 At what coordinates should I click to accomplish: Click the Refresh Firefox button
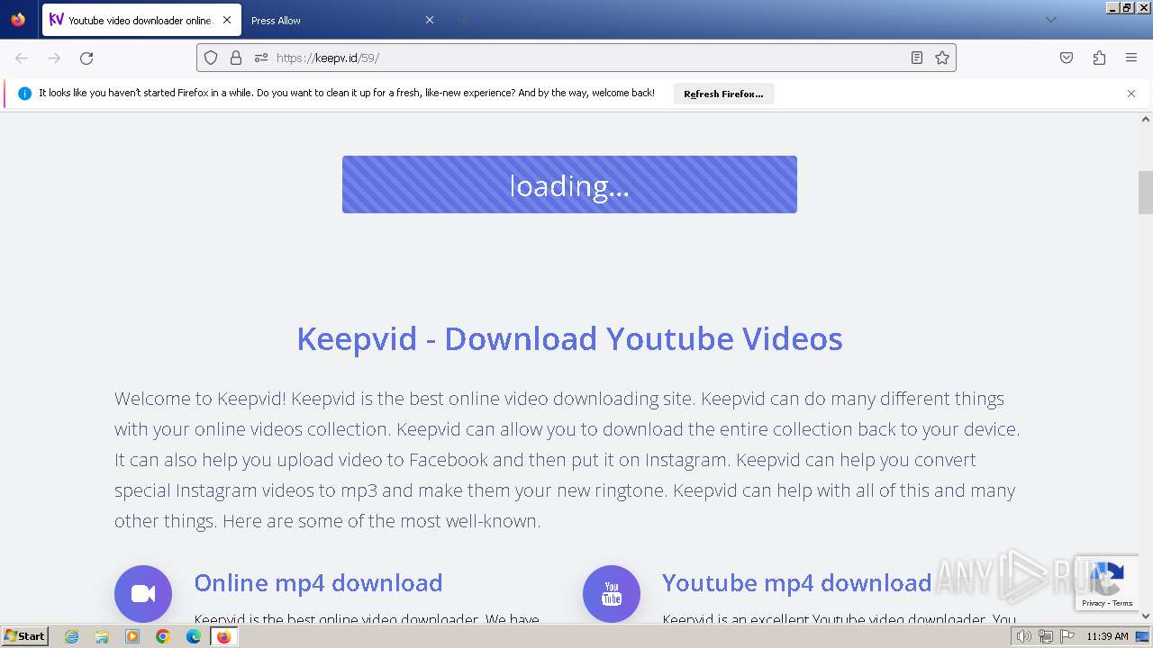(x=723, y=94)
